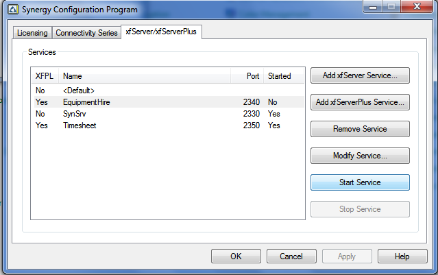438x275 pixels.
Task: Select the xfServer/xfServerPlus tab
Action: coord(161,32)
